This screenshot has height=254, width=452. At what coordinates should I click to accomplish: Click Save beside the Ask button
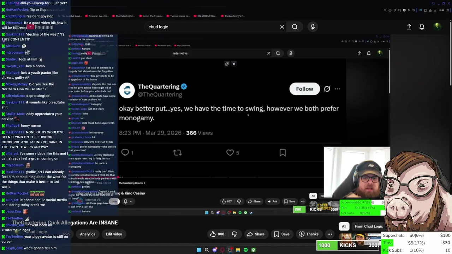pyautogui.click(x=289, y=201)
